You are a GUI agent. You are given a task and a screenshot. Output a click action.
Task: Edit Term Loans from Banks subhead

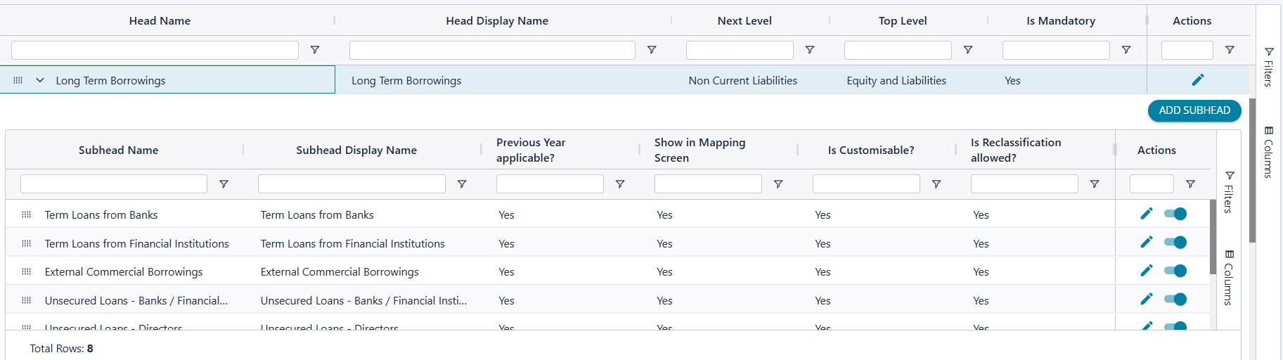coord(1147,214)
